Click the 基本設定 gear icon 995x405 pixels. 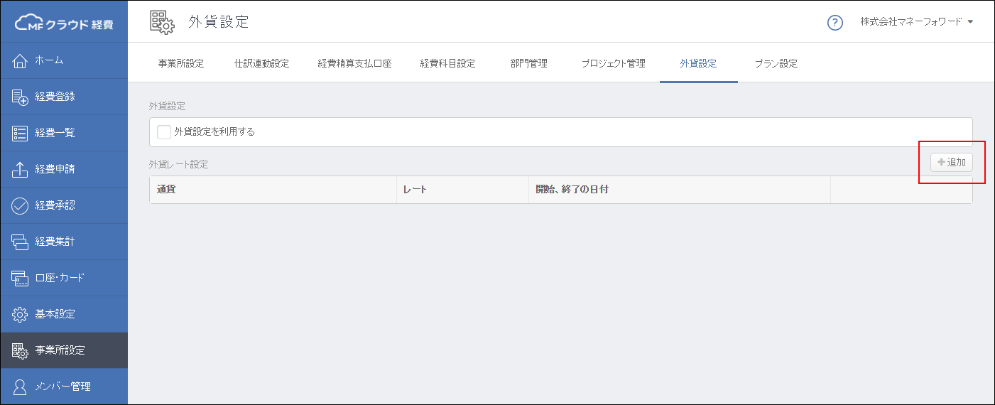(x=21, y=314)
